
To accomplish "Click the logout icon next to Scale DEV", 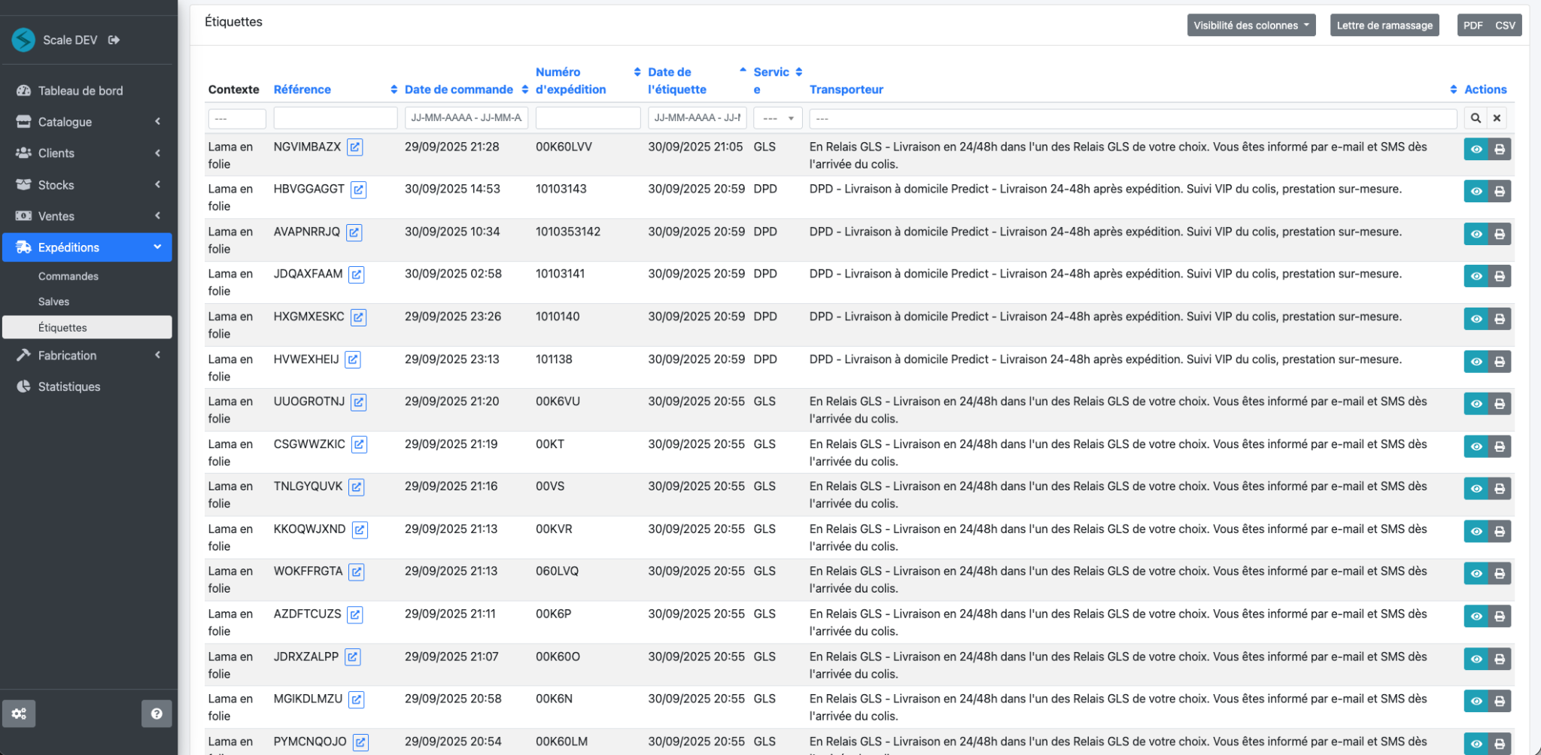I will (114, 40).
